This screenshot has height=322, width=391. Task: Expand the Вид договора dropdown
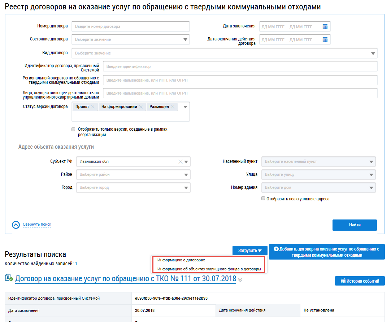point(373,53)
